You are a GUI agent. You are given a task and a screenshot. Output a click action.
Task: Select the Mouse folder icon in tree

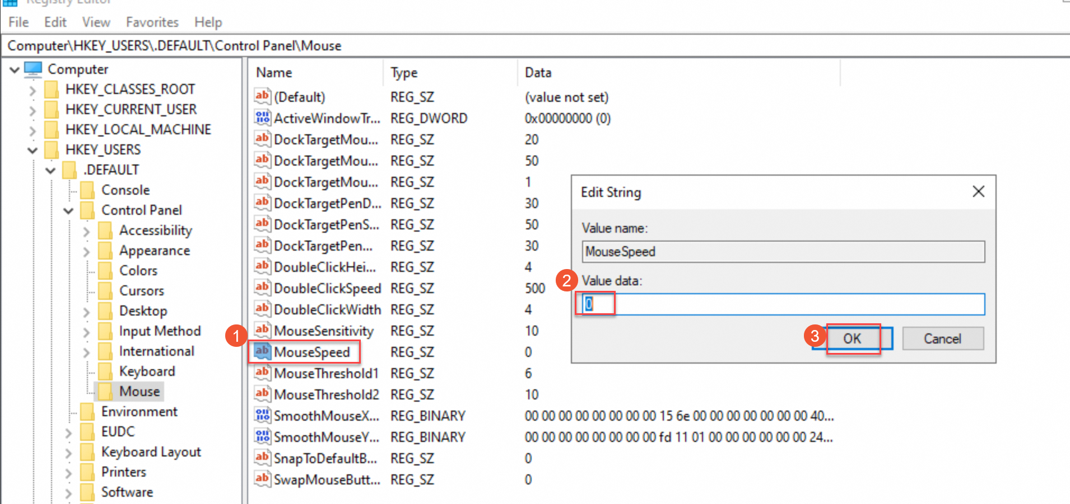click(105, 391)
